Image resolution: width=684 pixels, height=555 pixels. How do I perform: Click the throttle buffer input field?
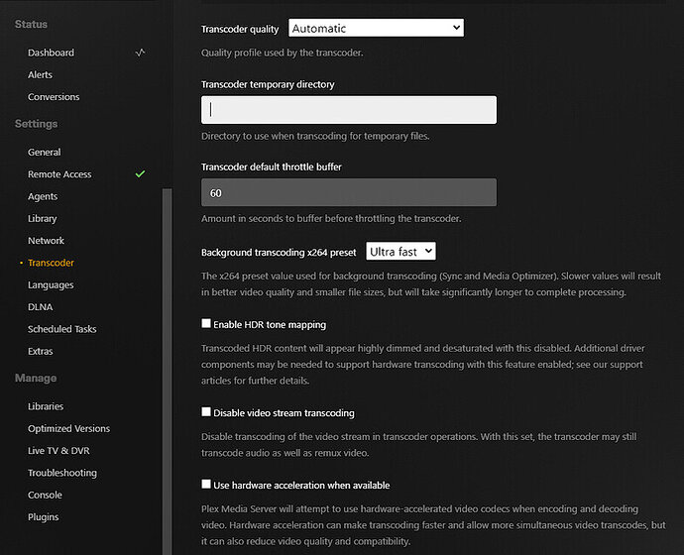[348, 193]
